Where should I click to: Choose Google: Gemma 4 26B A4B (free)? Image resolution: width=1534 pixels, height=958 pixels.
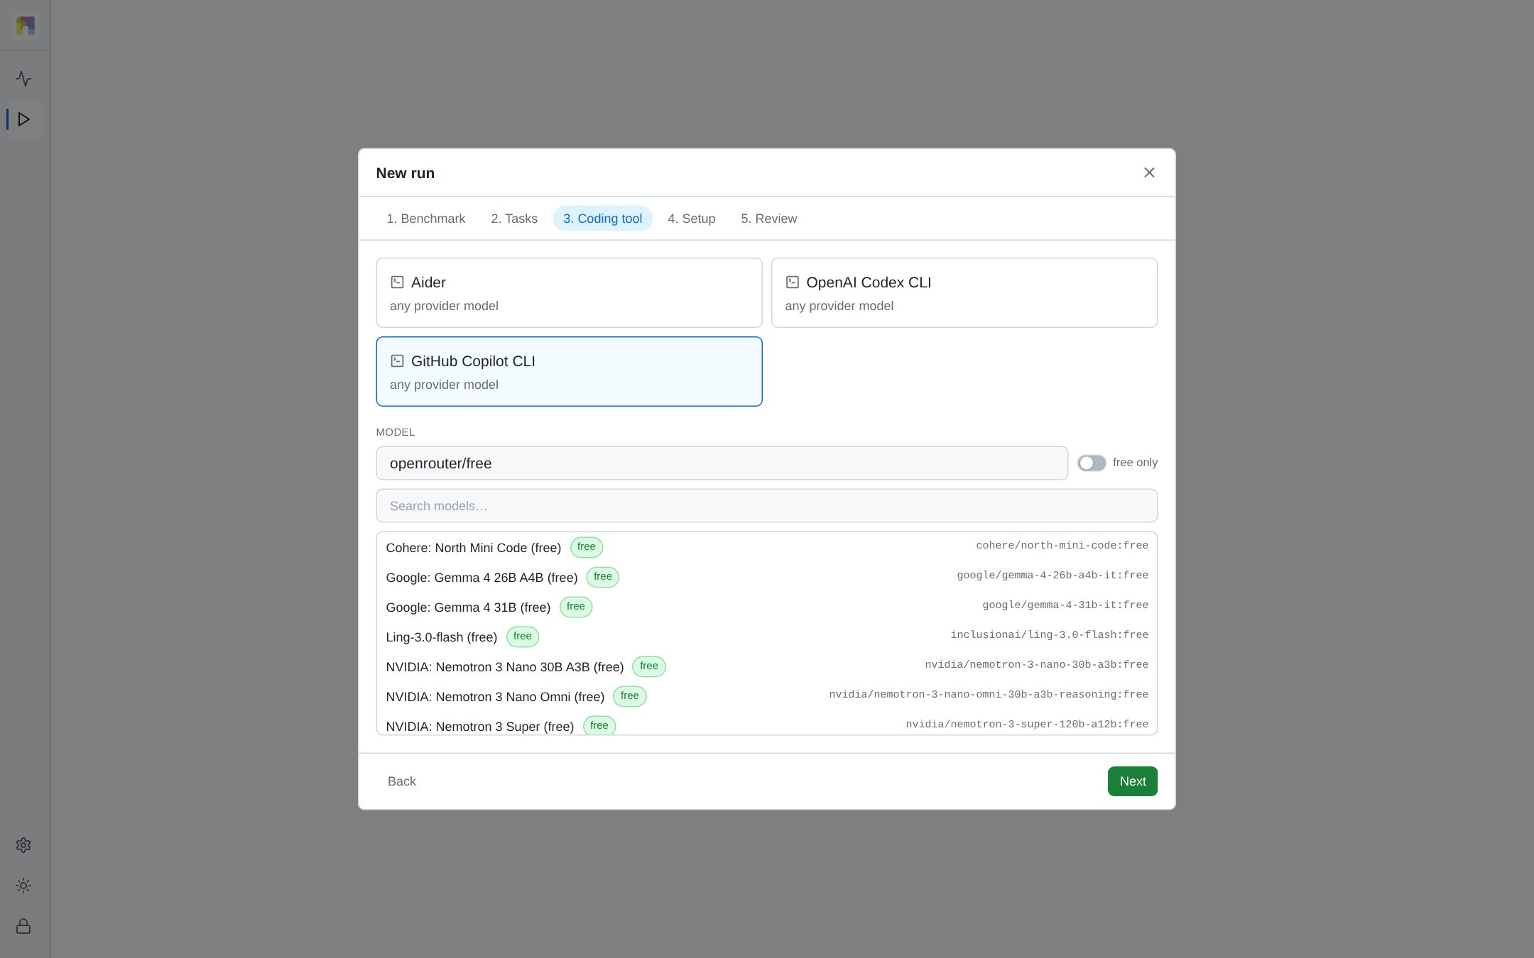(766, 577)
